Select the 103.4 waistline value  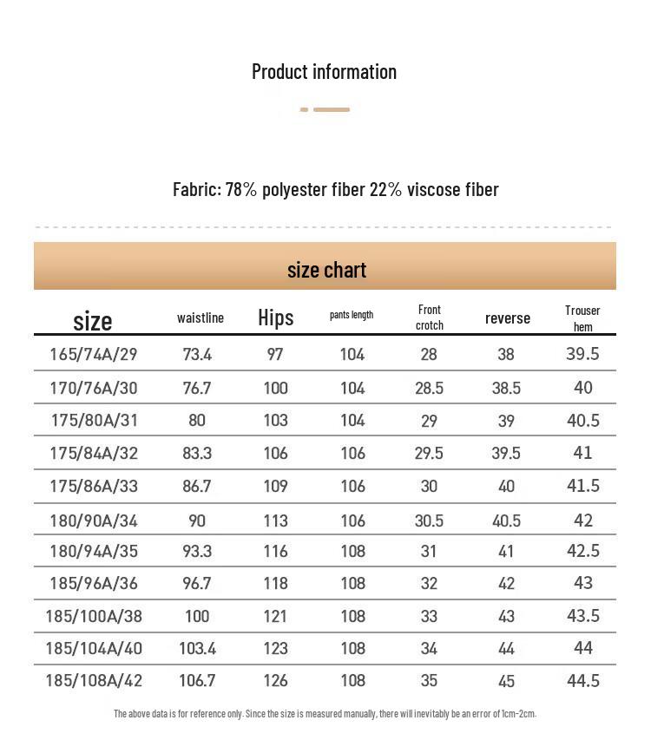click(x=197, y=648)
